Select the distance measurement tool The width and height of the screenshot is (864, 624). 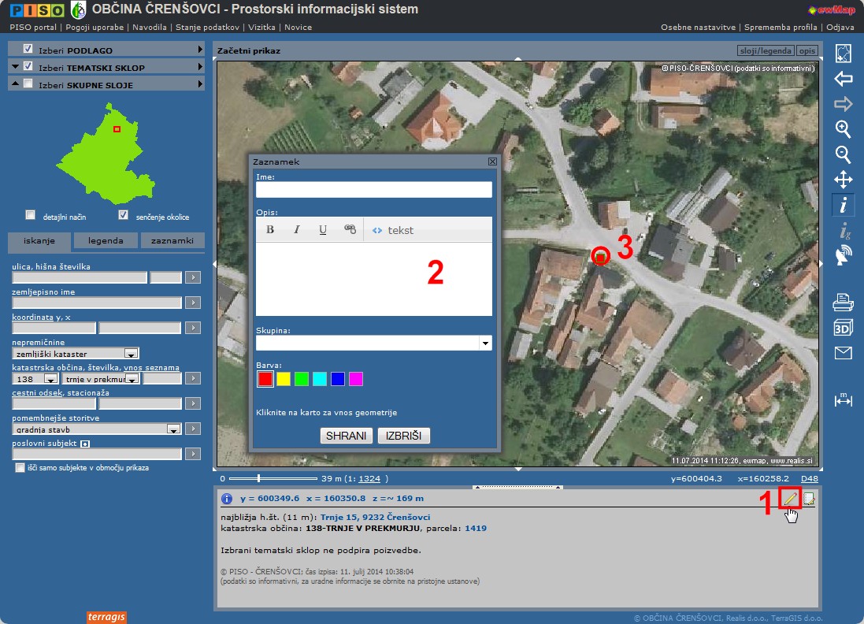tap(843, 399)
